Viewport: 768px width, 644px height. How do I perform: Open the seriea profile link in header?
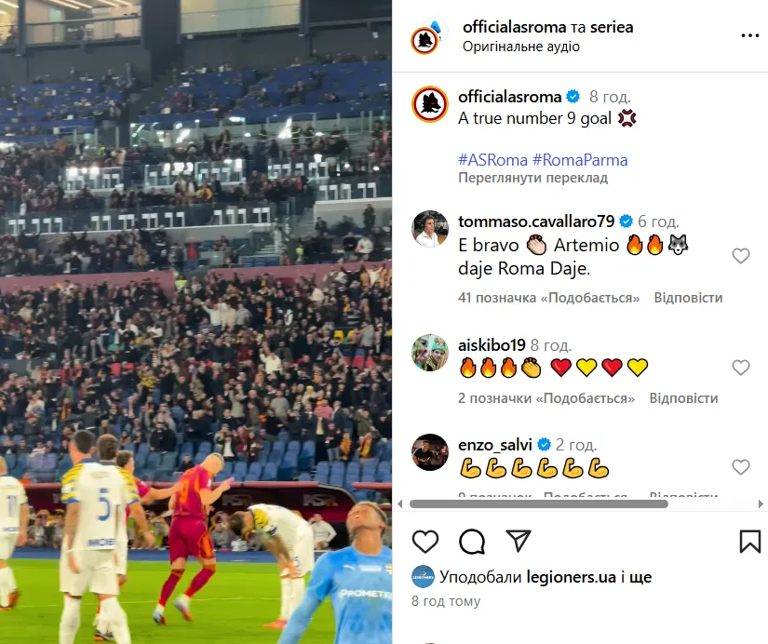612,27
